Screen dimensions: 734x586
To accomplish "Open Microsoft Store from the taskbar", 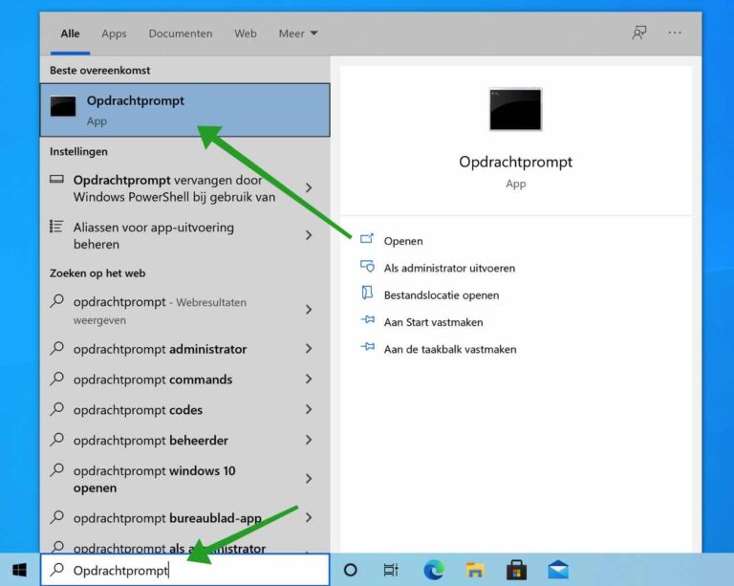I will click(x=516, y=570).
